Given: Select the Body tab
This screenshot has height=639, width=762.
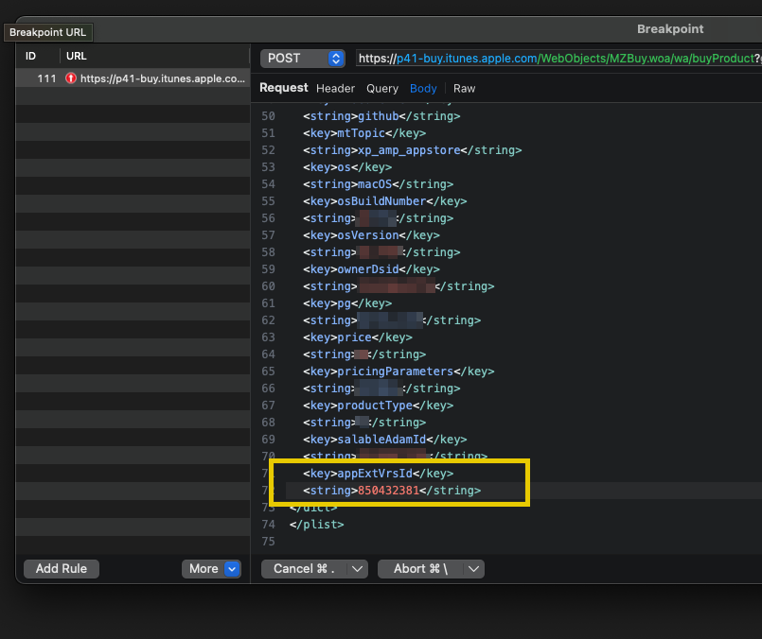Looking at the screenshot, I should (423, 88).
